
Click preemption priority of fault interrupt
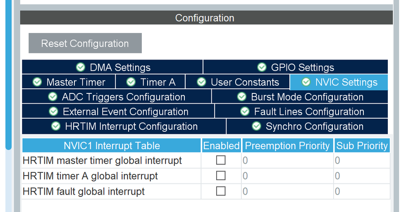point(288,191)
